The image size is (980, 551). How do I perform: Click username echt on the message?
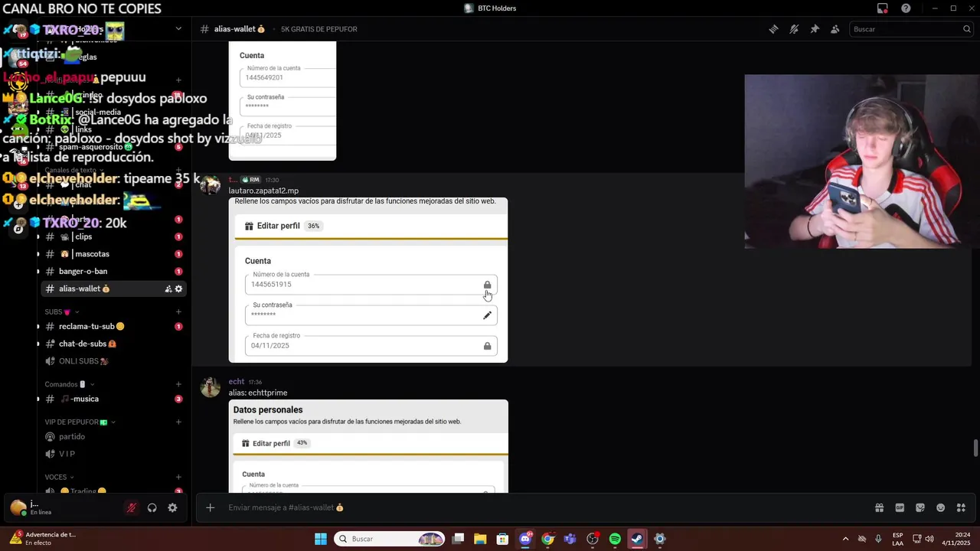[237, 381]
